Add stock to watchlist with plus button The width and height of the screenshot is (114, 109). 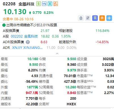tap(109, 18)
